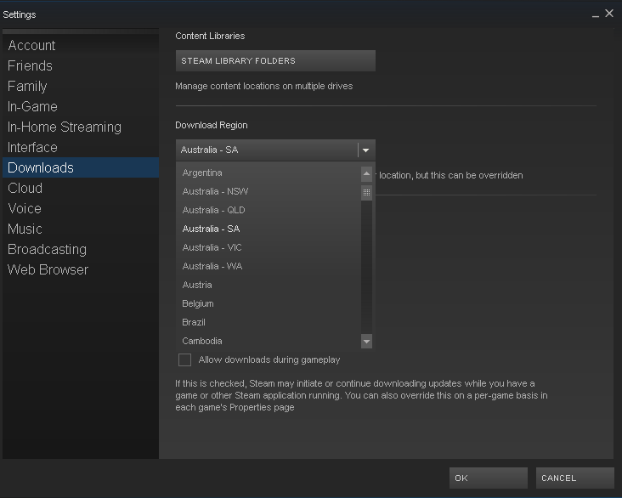Image resolution: width=622 pixels, height=498 pixels.
Task: Choose Belgium from the list
Action: tap(269, 303)
